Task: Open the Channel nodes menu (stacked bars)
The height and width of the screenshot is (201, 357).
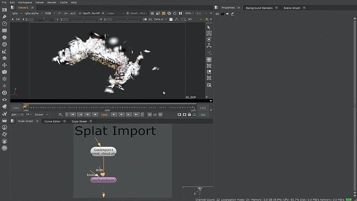Action: (4, 30)
